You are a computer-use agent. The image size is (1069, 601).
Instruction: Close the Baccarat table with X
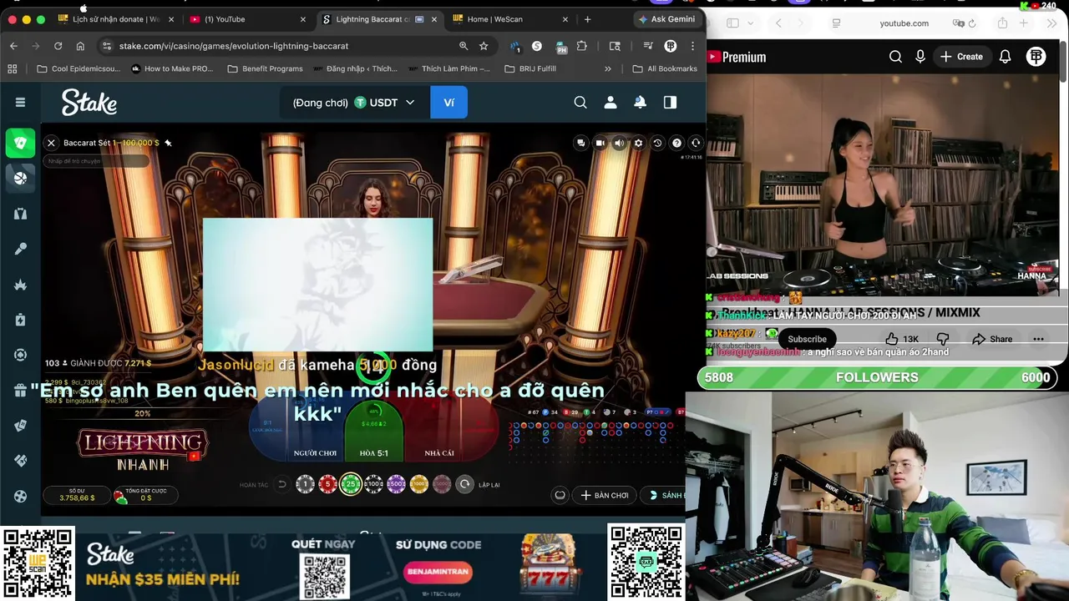[51, 143]
